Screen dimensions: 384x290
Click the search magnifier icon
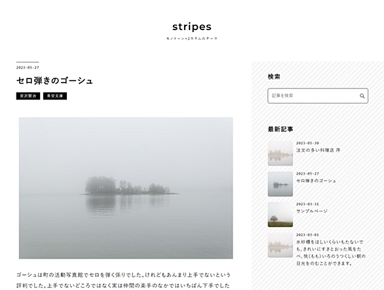pos(362,96)
